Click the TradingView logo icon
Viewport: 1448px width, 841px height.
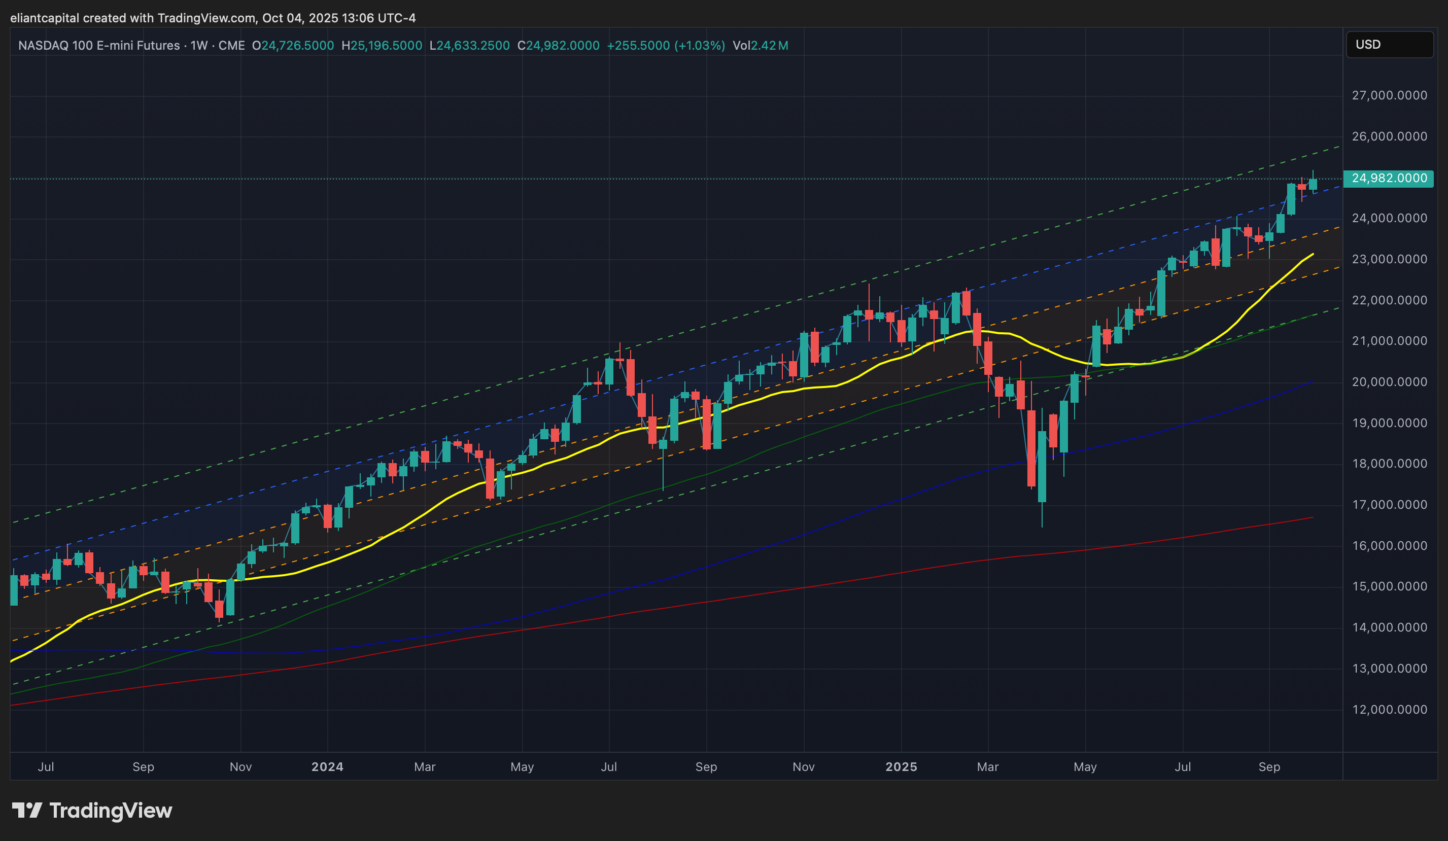(x=27, y=810)
